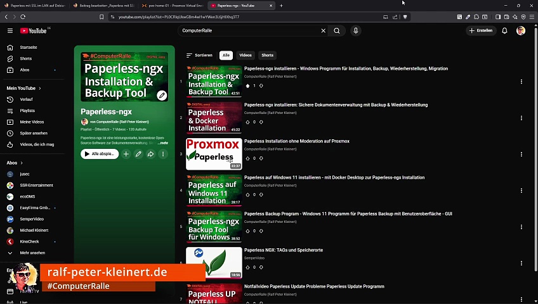The width and height of the screenshot is (538, 304).
Task: Click the voice search microphone icon
Action: pos(356,31)
